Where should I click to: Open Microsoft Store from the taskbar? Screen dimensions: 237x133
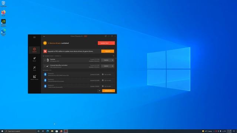(57, 131)
